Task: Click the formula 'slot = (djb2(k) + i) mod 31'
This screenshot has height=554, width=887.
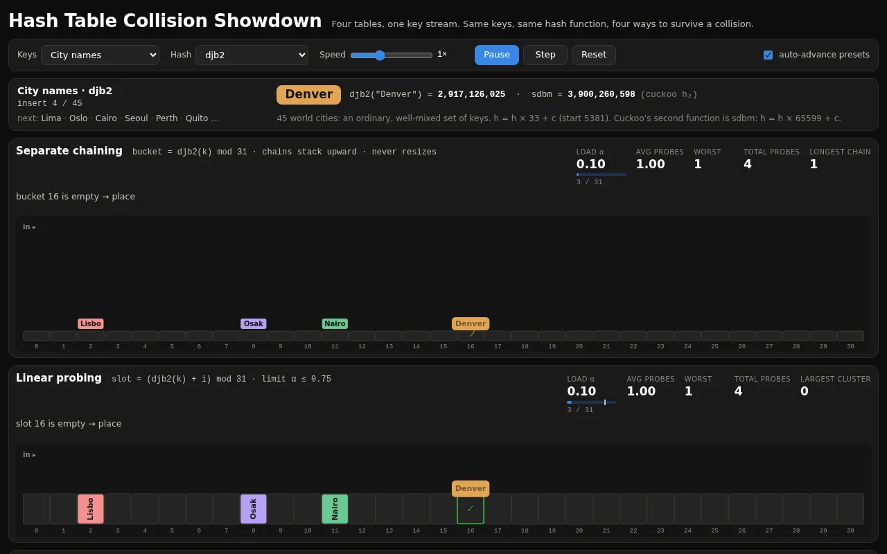Action: pos(179,379)
